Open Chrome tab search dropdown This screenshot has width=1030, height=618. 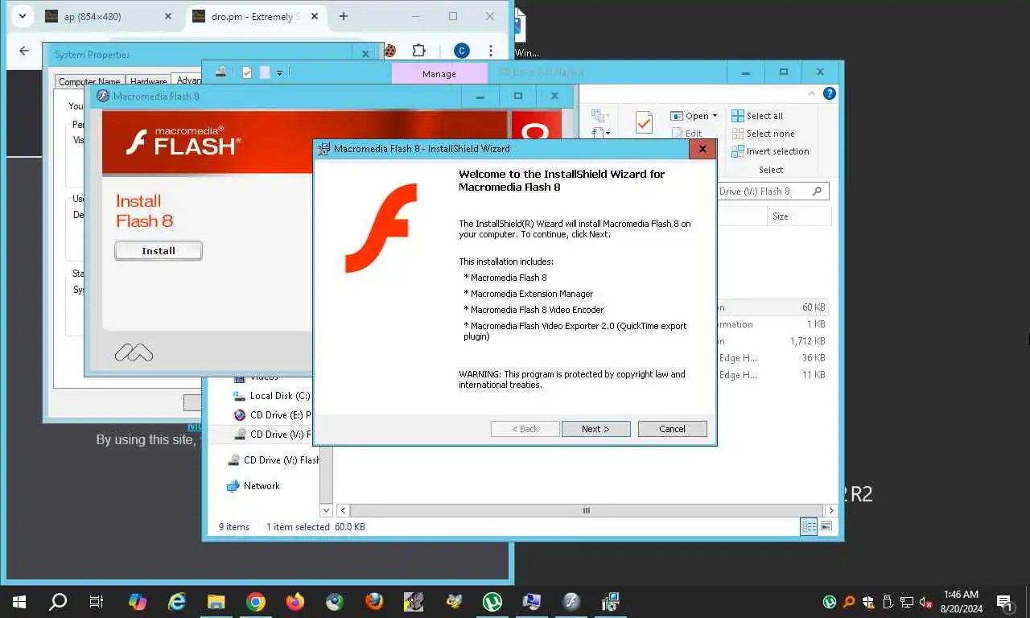point(21,16)
